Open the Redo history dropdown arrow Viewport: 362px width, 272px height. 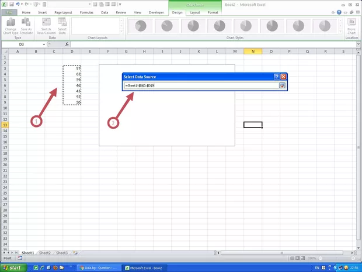pyautogui.click(x=31, y=4)
